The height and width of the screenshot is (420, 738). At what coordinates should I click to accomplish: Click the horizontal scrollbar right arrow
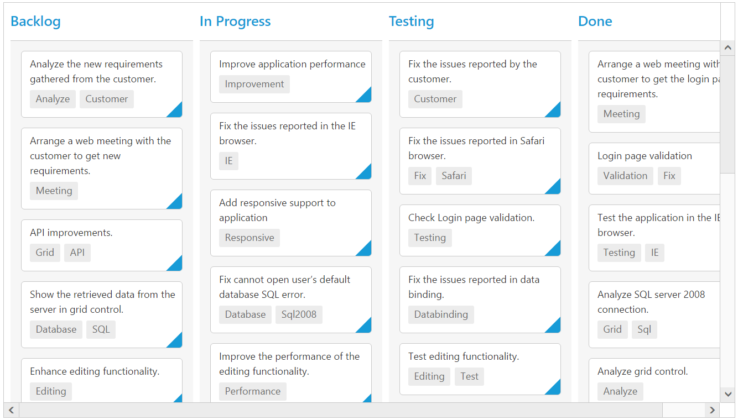pyautogui.click(x=712, y=410)
